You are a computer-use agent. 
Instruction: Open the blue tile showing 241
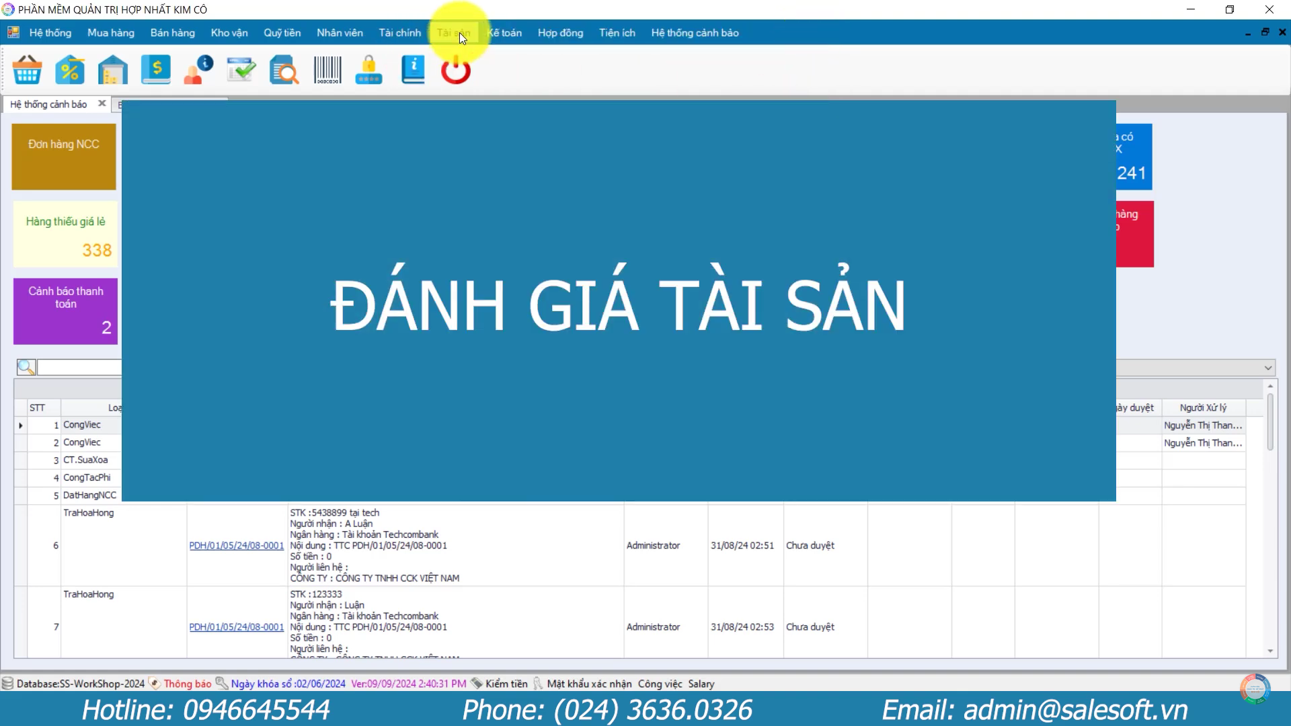pos(1134,157)
